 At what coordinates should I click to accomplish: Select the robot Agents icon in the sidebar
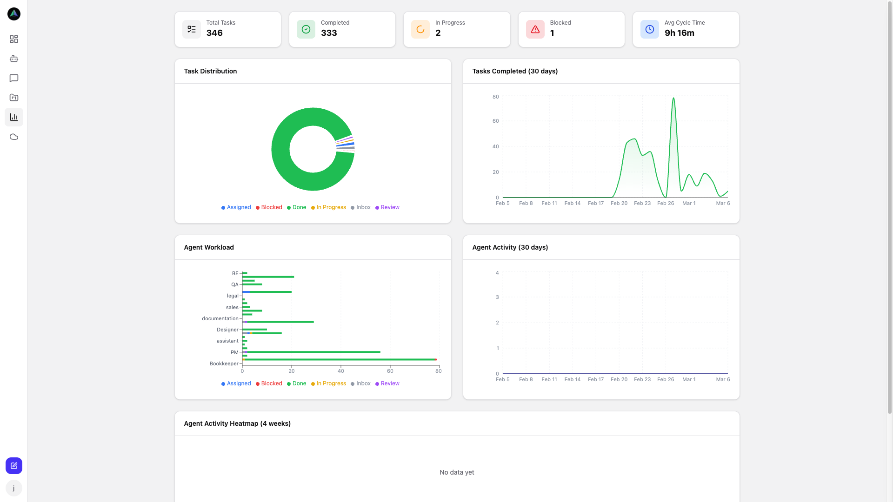(x=13, y=59)
